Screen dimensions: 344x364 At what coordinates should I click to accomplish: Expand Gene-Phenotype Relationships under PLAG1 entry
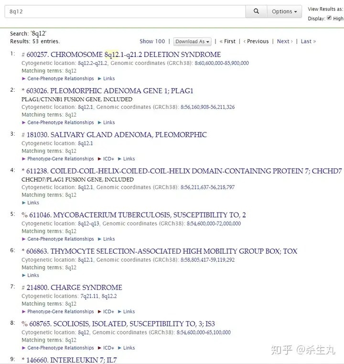click(x=58, y=122)
